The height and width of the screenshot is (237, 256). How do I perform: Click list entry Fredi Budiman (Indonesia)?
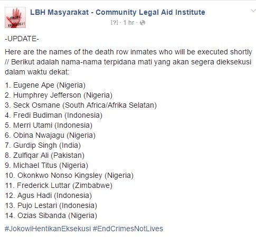54,115
